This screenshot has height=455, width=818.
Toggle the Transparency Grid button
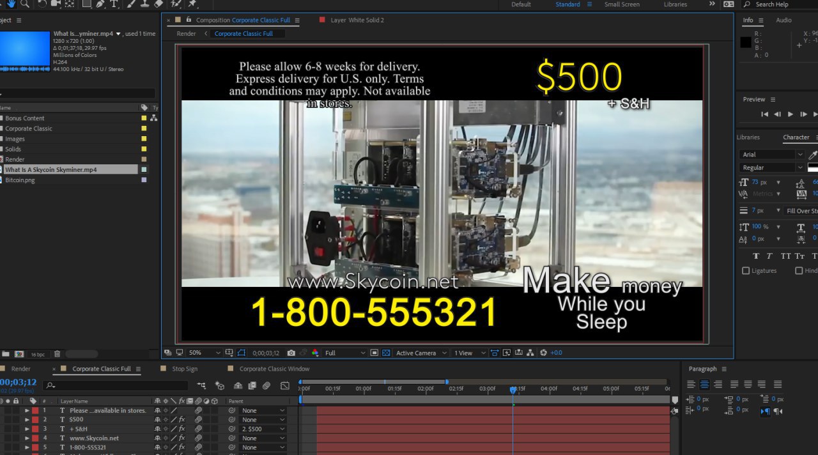pyautogui.click(x=387, y=353)
